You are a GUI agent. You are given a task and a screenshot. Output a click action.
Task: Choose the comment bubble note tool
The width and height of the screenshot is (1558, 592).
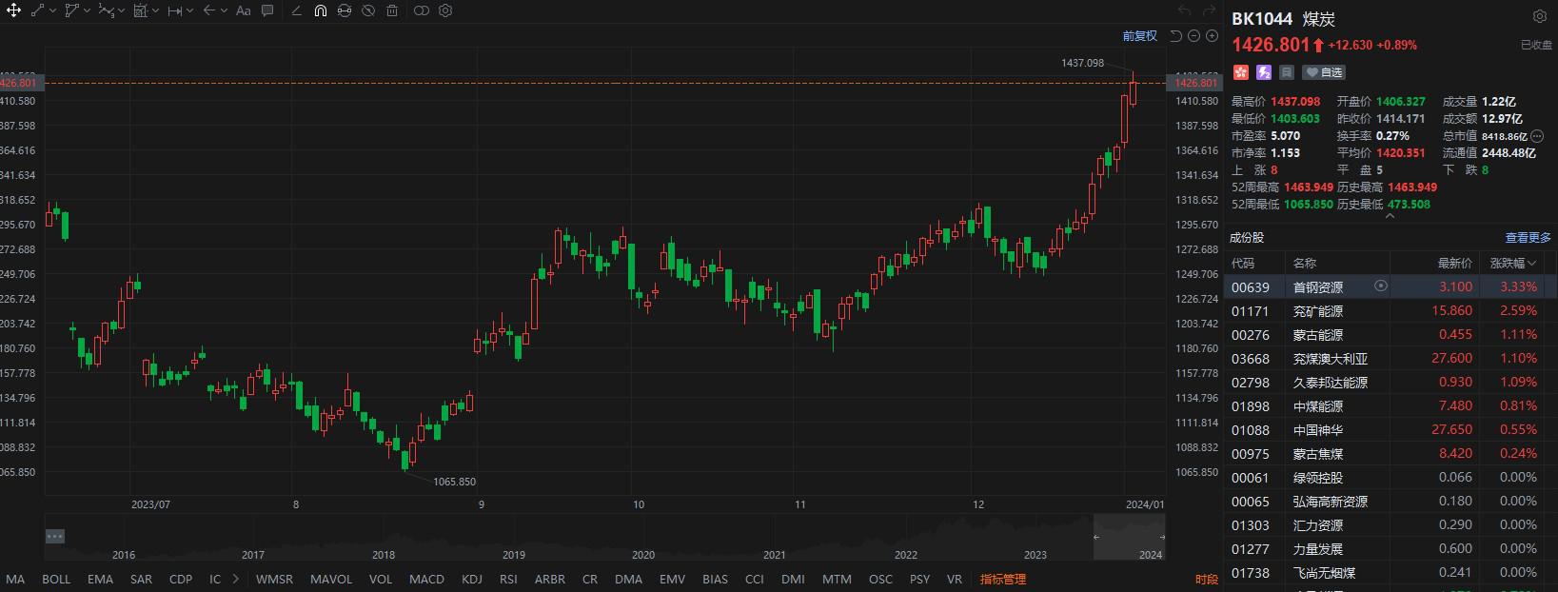[267, 10]
